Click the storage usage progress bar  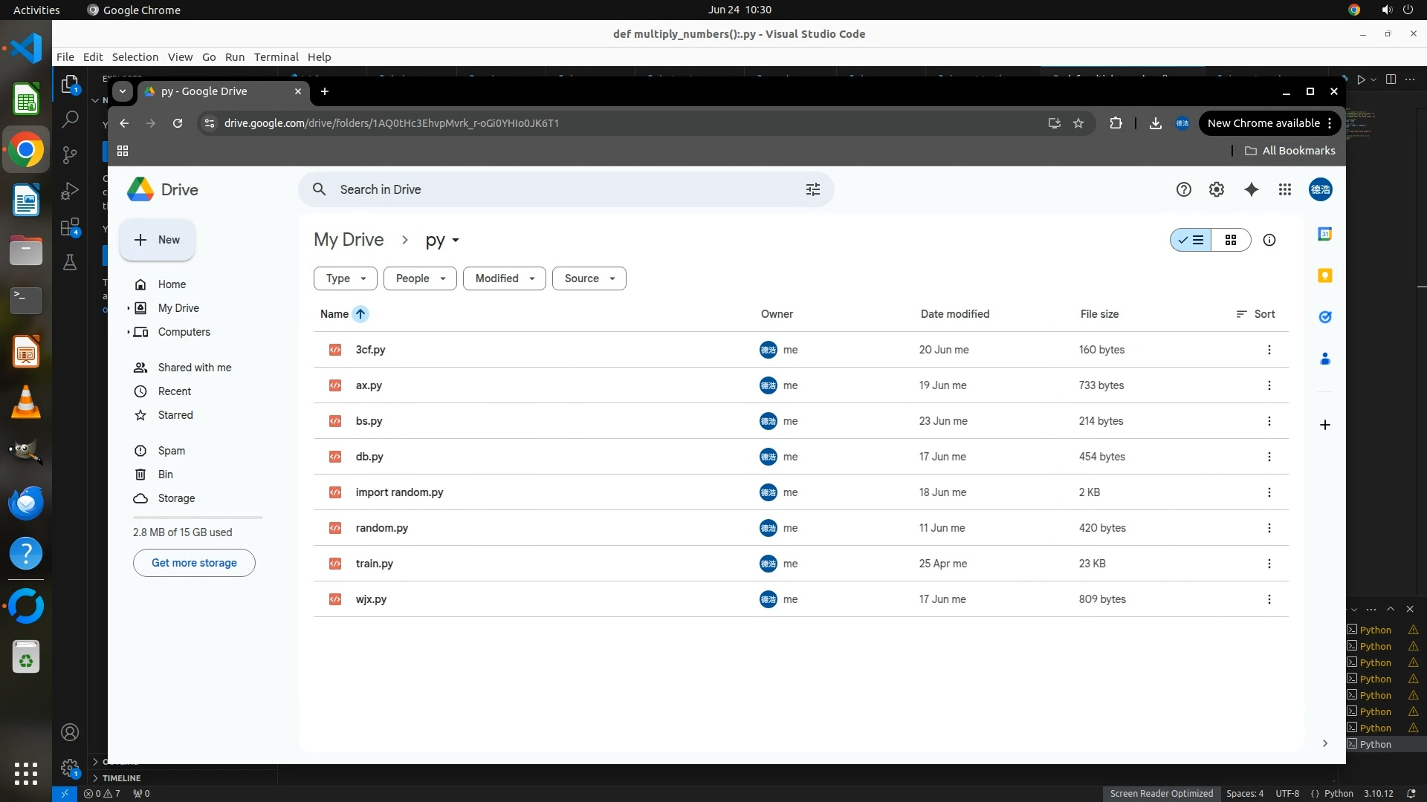[198, 517]
